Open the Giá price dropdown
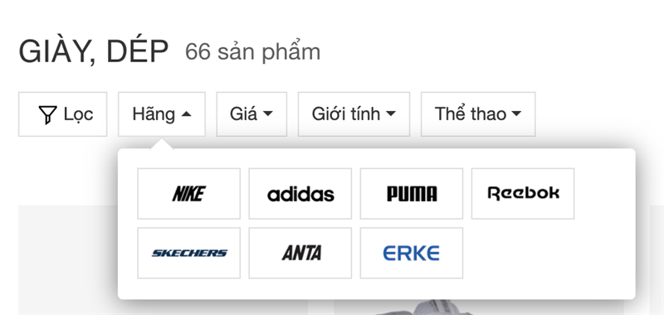 pos(251,114)
